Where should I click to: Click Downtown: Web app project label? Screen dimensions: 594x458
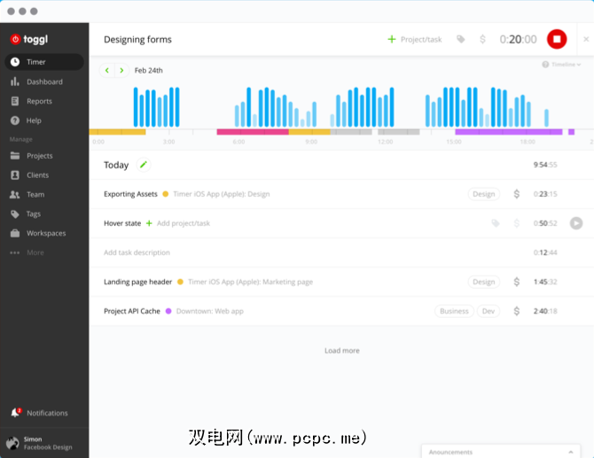[x=210, y=311]
